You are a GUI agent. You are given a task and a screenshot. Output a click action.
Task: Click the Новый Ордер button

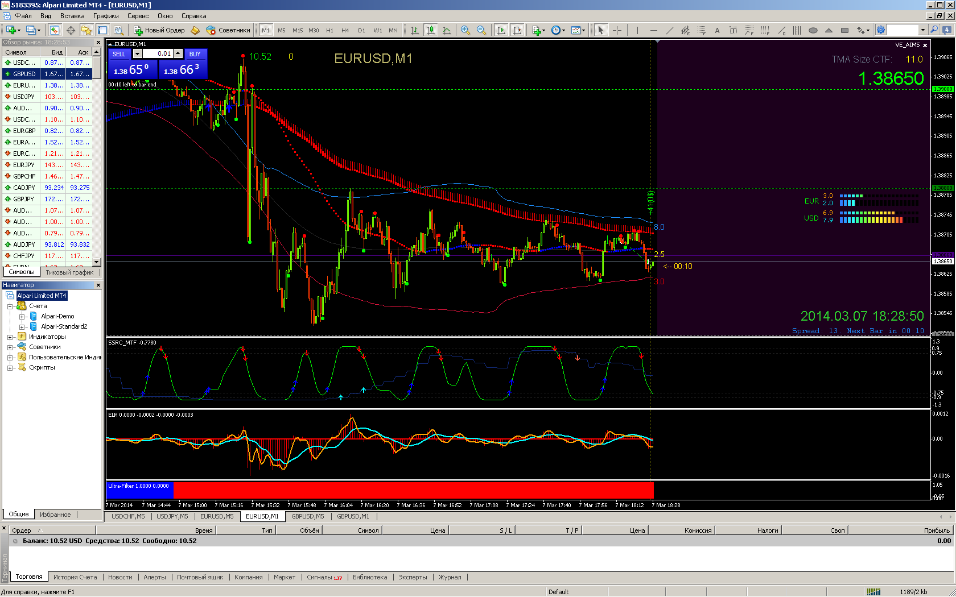tap(159, 30)
